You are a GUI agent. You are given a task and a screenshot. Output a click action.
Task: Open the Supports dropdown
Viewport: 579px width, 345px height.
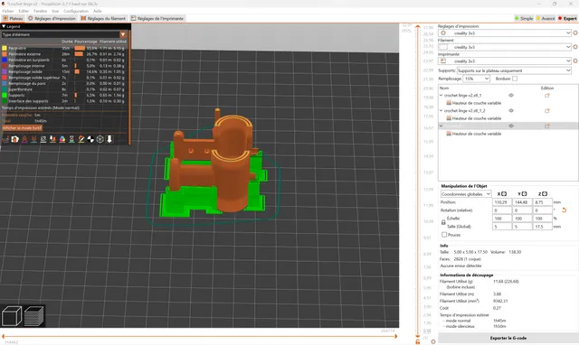(514, 70)
